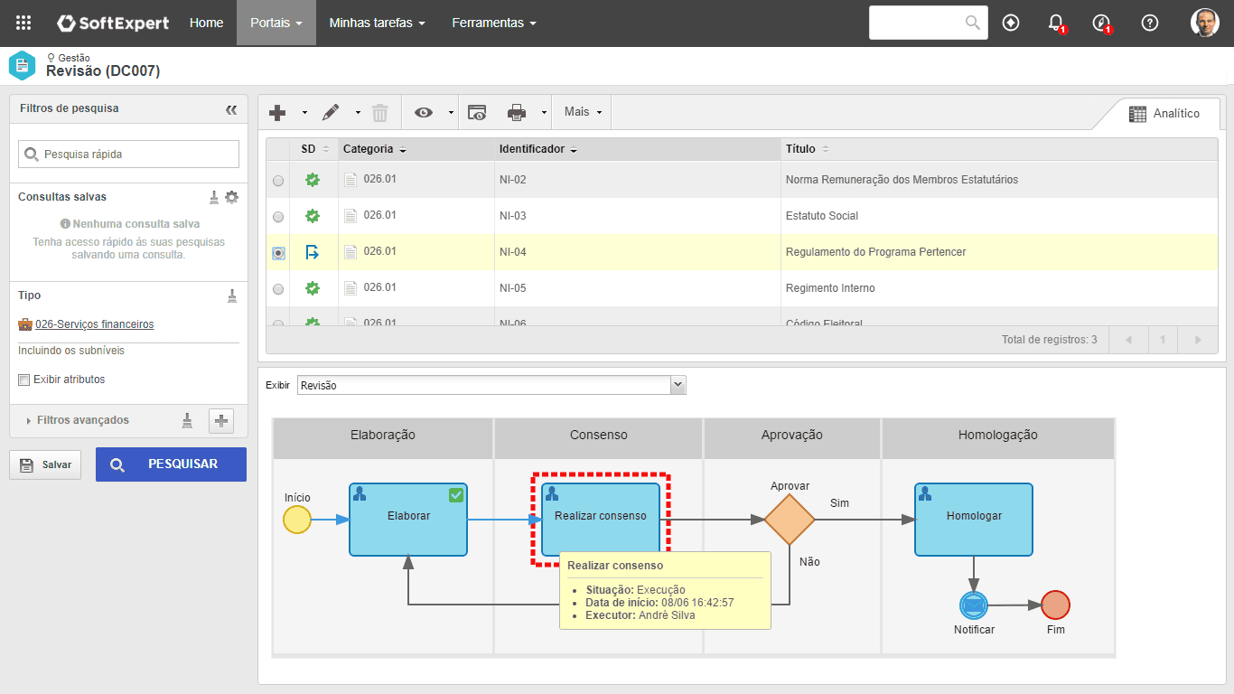
Task: Collapse the search filters panel
Action: (x=231, y=109)
